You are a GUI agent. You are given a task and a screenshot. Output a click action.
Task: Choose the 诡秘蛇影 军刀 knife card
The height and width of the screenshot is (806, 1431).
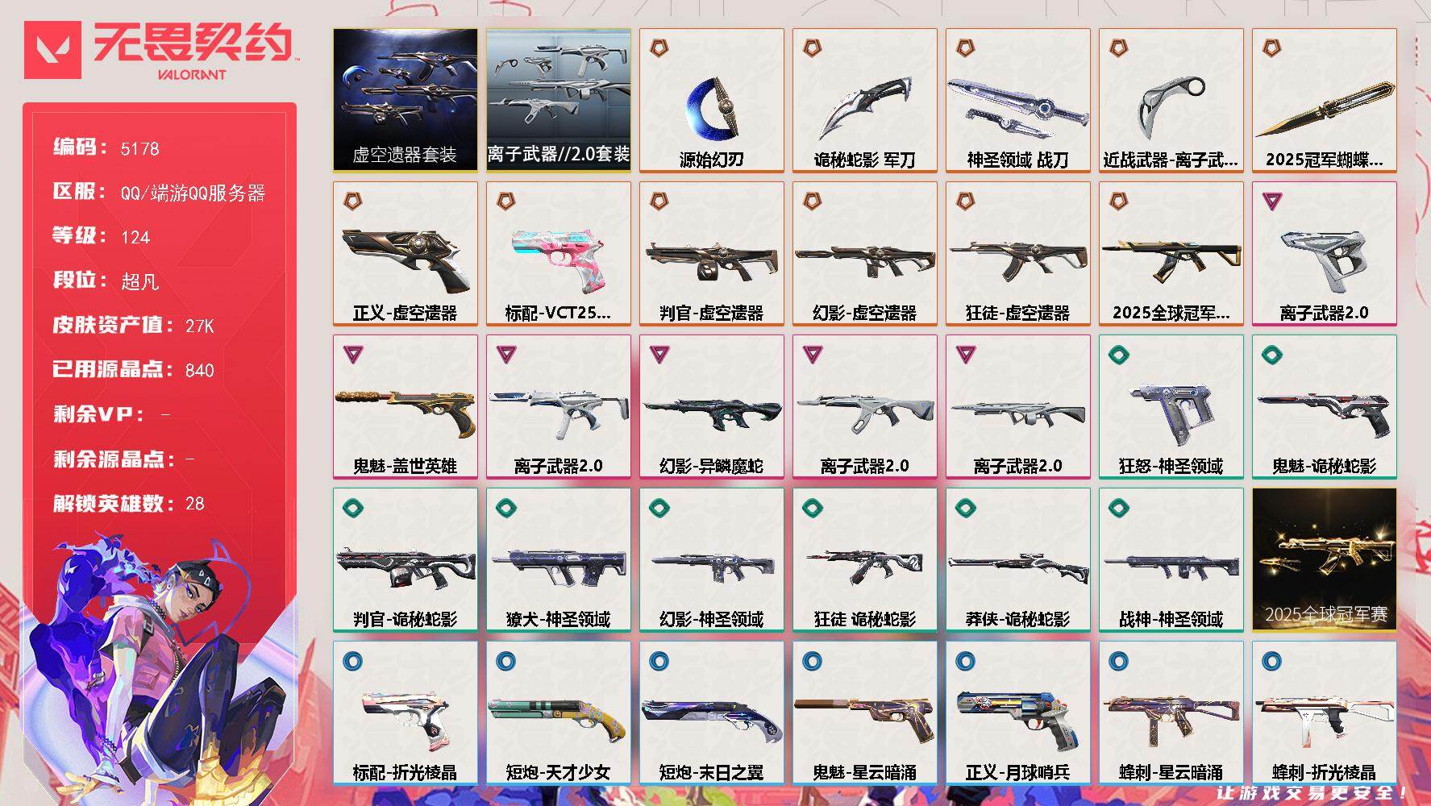point(864,101)
